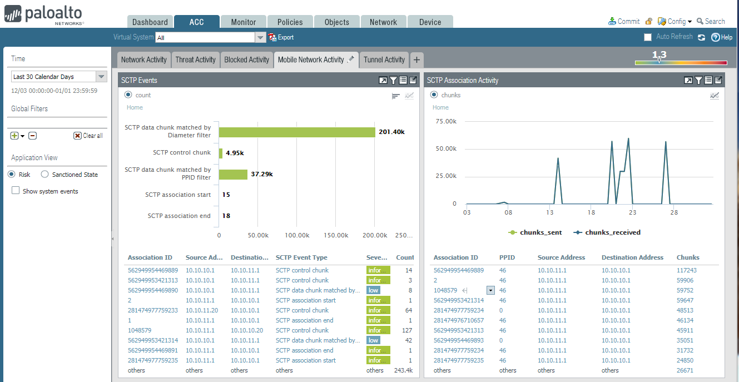Maximize the SCTP Events widget
The image size is (739, 382).
(383, 81)
